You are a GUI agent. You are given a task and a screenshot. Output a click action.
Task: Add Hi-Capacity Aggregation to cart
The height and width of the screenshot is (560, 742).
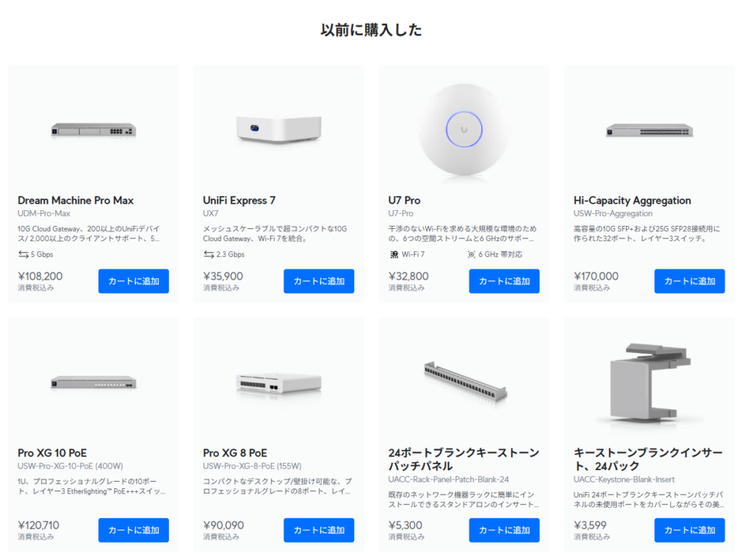pyautogui.click(x=690, y=281)
